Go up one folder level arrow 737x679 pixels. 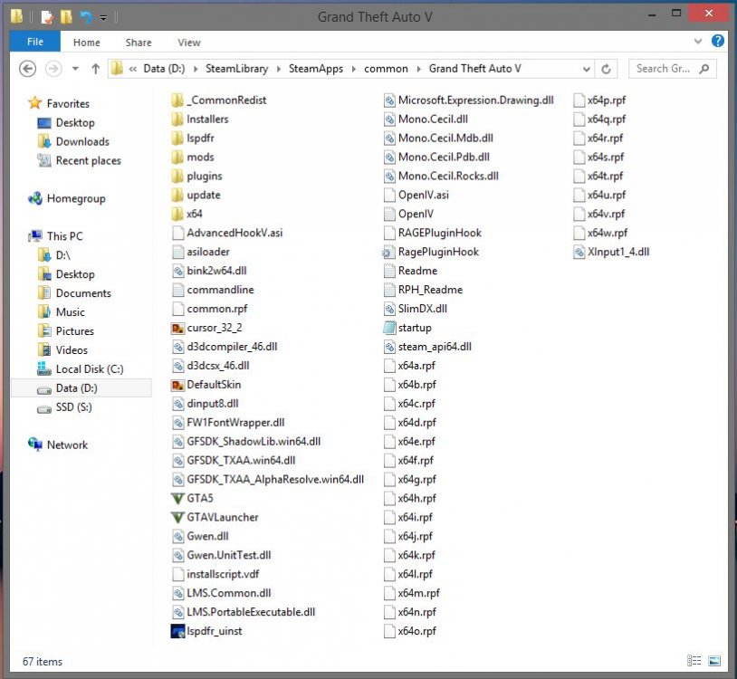95,69
